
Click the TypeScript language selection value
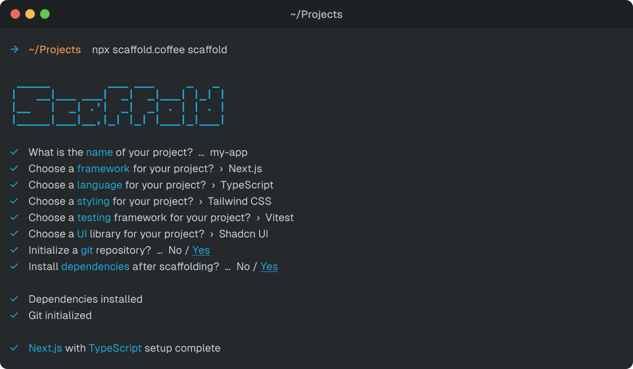[247, 185]
